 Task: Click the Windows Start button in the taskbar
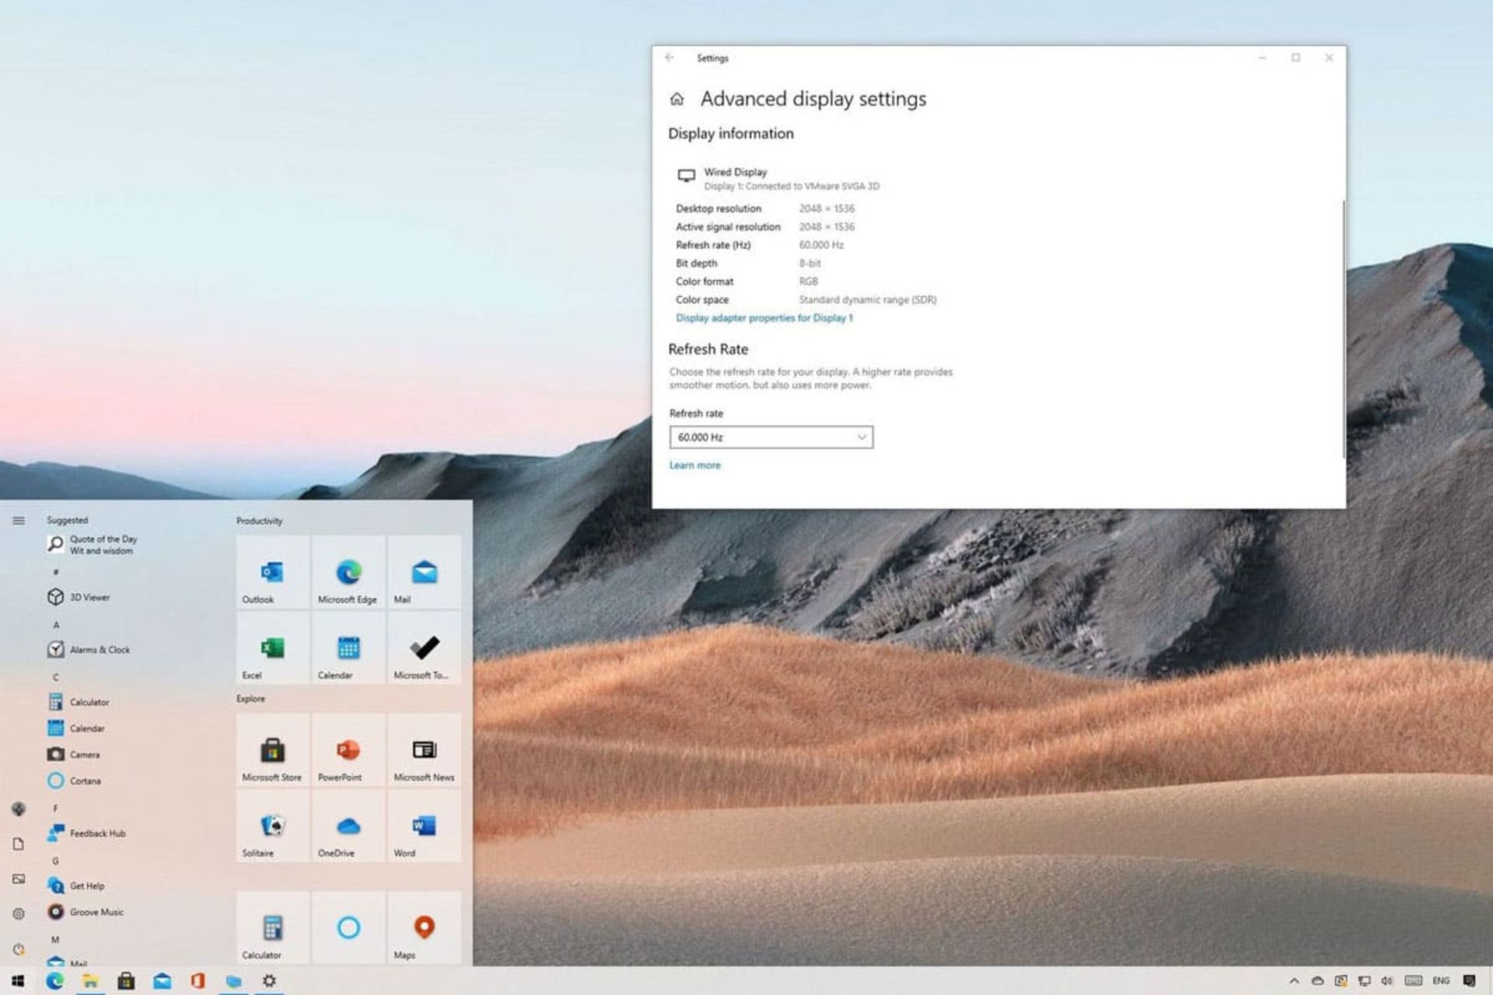click(18, 981)
